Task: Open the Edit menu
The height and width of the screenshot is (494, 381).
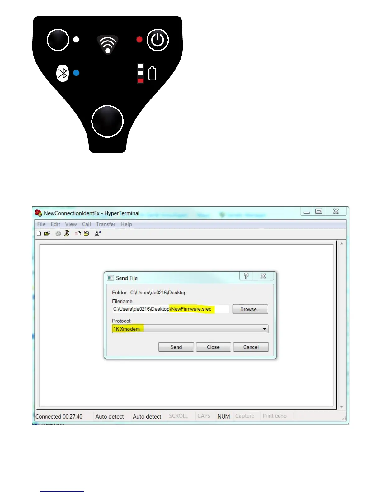Action: click(x=55, y=224)
